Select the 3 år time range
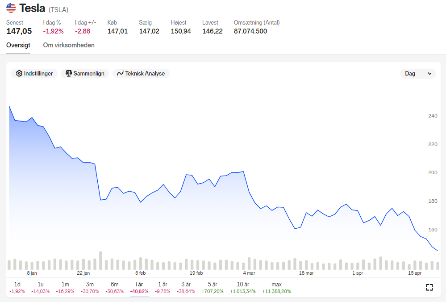Viewport: 446px width, 302px height. [186, 288]
